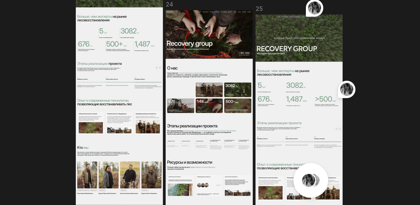The image size is (420, 205).
Task: Select 'Выборка участка' stage tab in frame 25
Action: click(262, 139)
